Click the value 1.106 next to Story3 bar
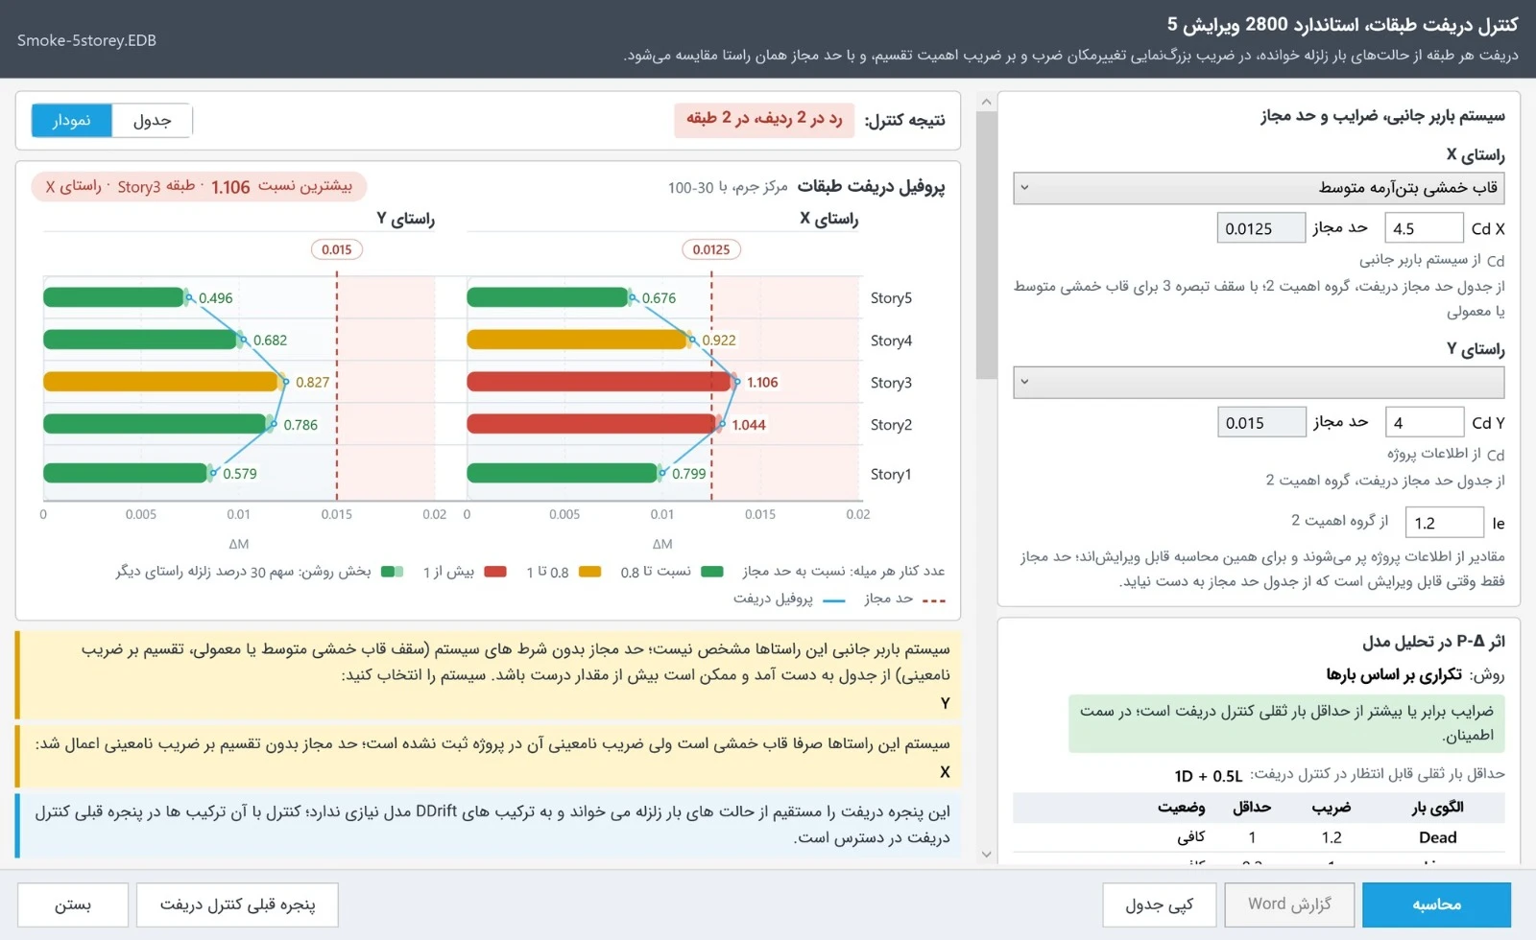The height and width of the screenshot is (940, 1536). [x=762, y=382]
